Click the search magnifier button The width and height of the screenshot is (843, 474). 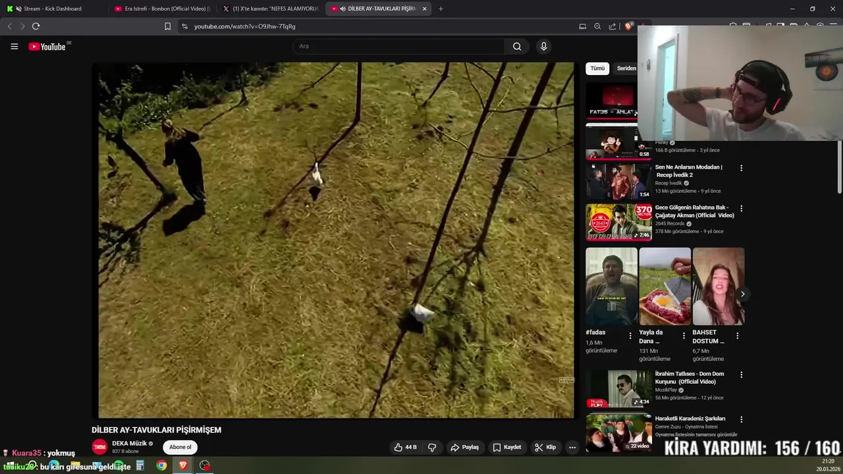point(517,46)
